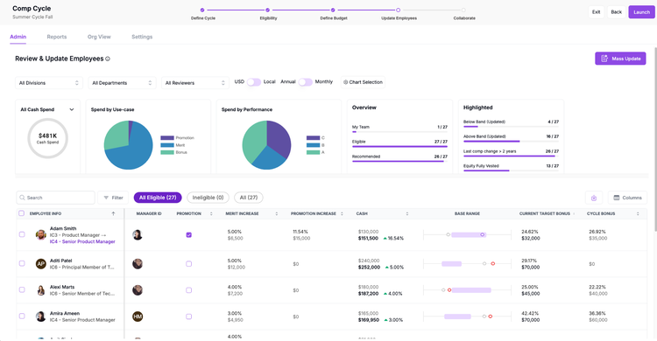
Task: Click Adam Smith's manager avatar
Action: tap(138, 234)
